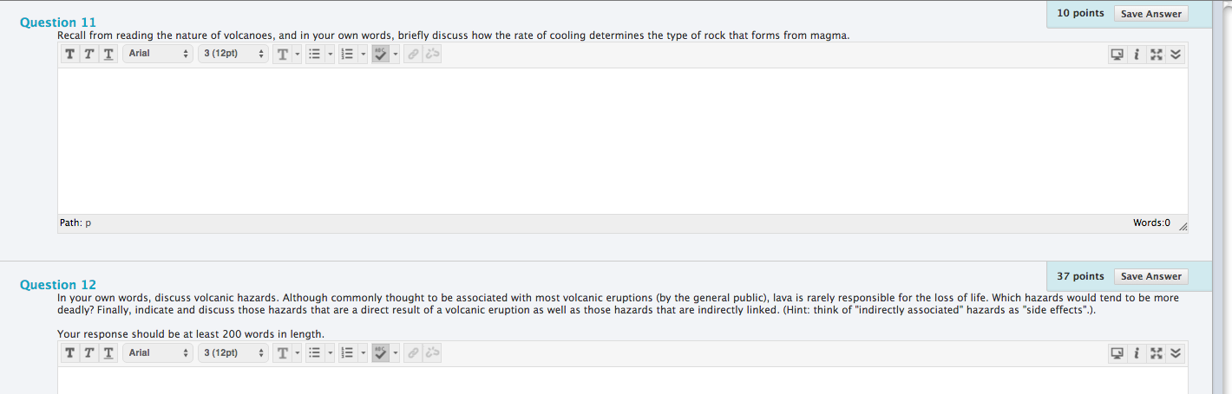
Task: Expand text color arrow in Question 11 toolbar
Action: tap(297, 54)
